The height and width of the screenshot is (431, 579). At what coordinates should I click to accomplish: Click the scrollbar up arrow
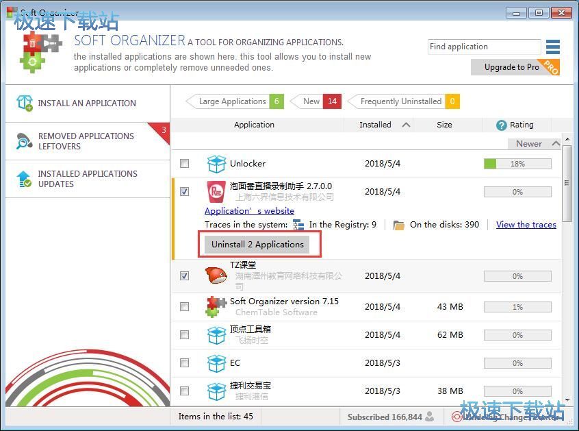click(567, 139)
